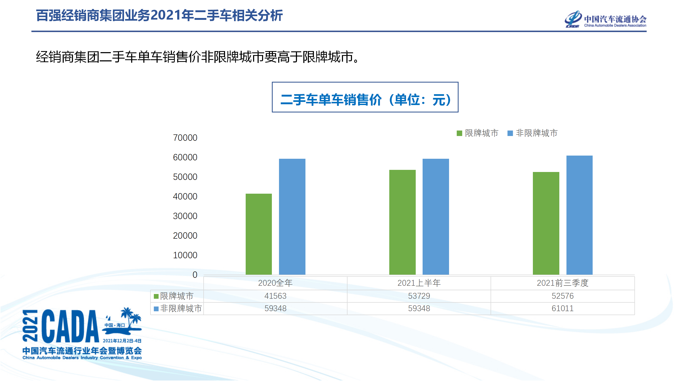Select the green bar for 2020全年
The image size is (677, 381).
[x=259, y=234]
